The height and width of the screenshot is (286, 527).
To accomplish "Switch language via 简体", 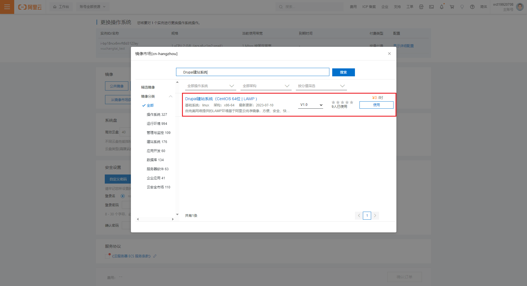I will (x=484, y=7).
